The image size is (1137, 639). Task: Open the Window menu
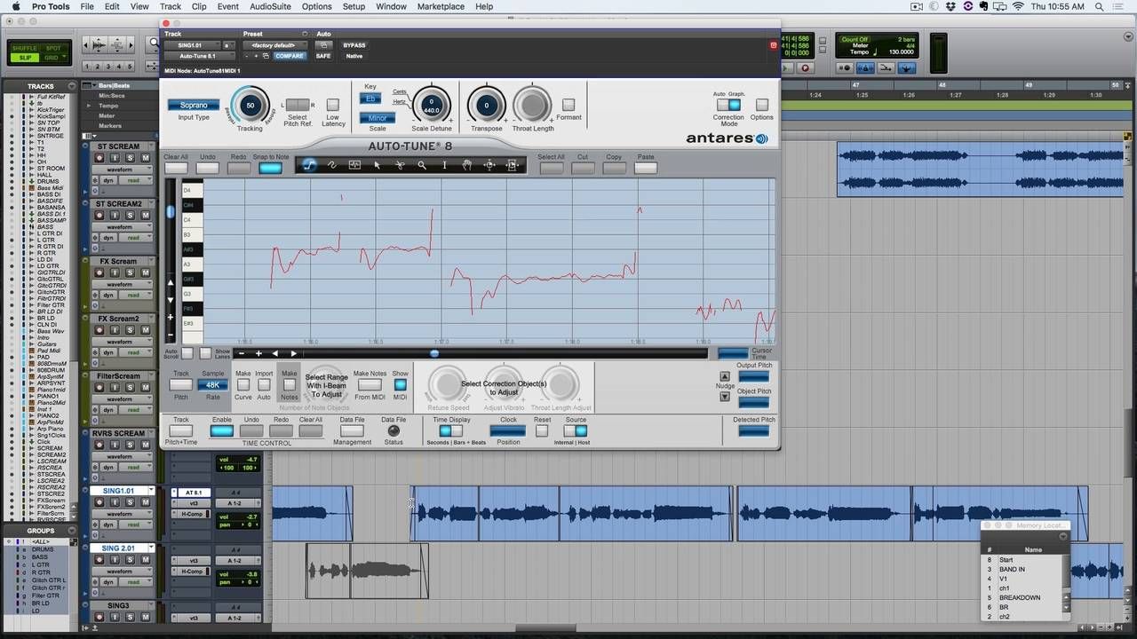[392, 6]
